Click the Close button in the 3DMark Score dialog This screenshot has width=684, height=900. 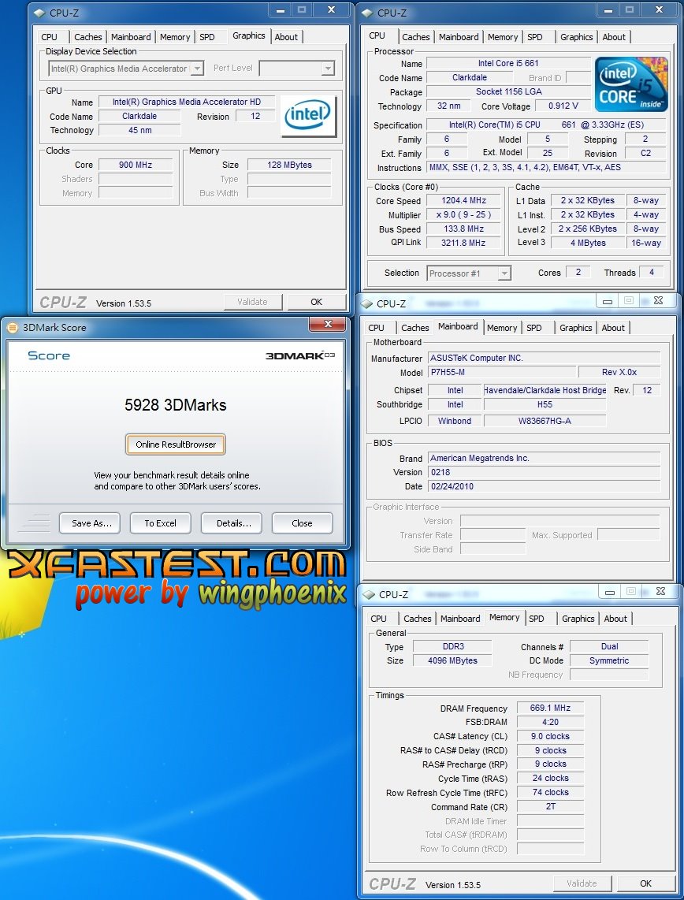(x=302, y=523)
